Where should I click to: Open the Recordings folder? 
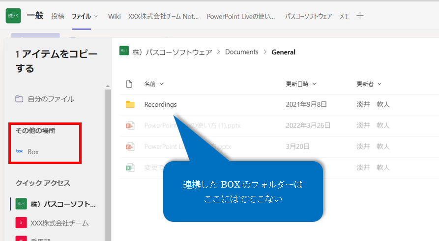pyautogui.click(x=160, y=104)
